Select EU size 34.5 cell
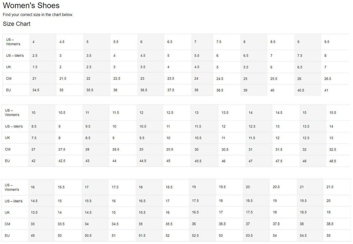Screen dimensions: 353x244 (36, 90)
